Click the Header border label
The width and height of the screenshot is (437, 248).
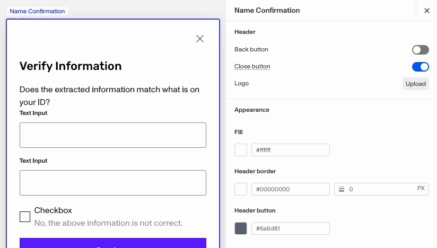click(x=255, y=172)
